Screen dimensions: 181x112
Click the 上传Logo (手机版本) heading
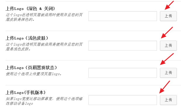[25, 92]
